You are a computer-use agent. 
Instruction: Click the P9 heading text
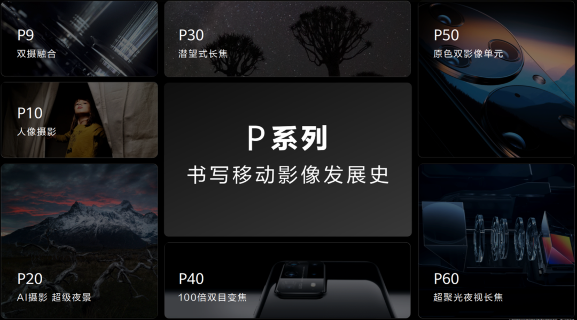(26, 35)
